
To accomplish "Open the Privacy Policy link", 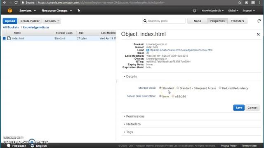I will tap(229, 146).
